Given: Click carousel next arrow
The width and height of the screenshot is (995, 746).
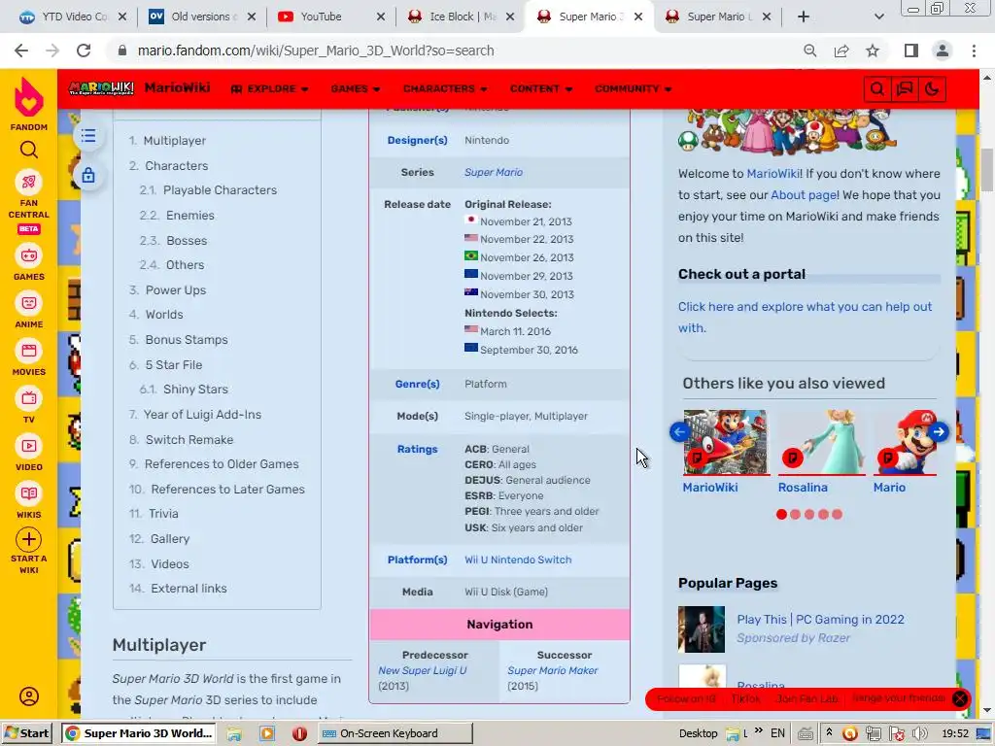Looking at the screenshot, I should point(939,432).
